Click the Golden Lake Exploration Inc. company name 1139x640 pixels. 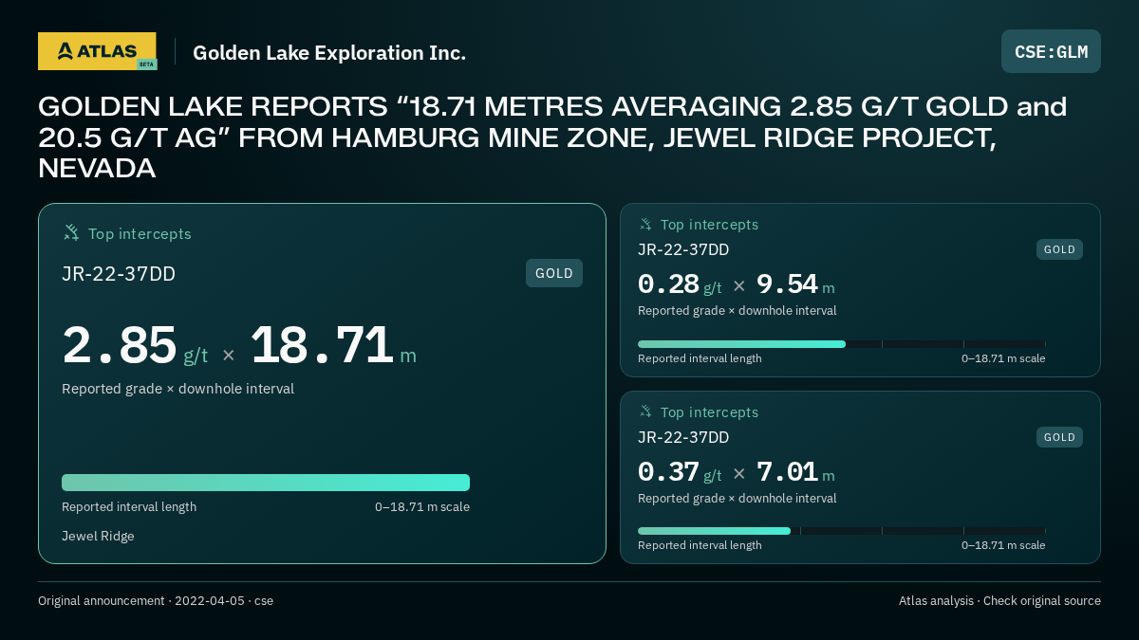pos(329,53)
